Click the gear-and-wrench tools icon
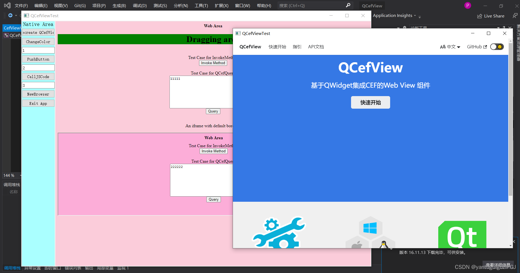This screenshot has width=520, height=273. coord(278,233)
